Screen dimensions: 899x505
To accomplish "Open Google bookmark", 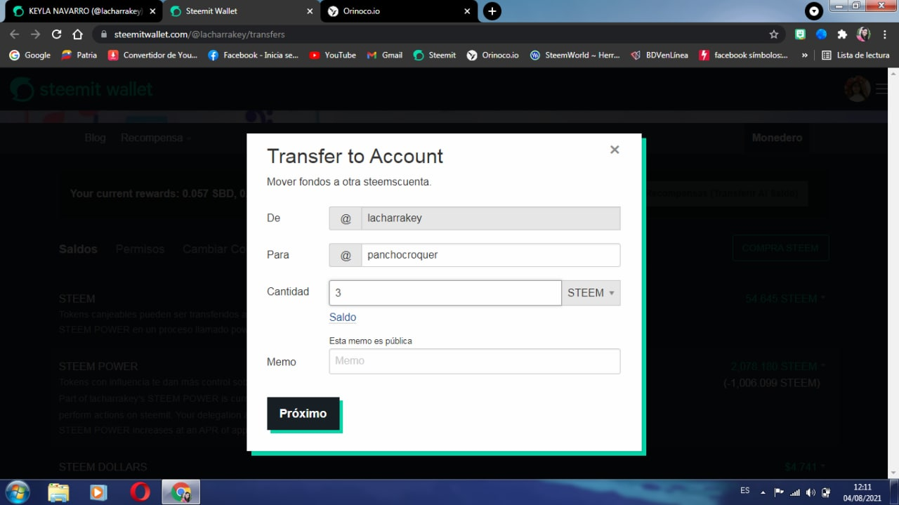I will [x=30, y=55].
